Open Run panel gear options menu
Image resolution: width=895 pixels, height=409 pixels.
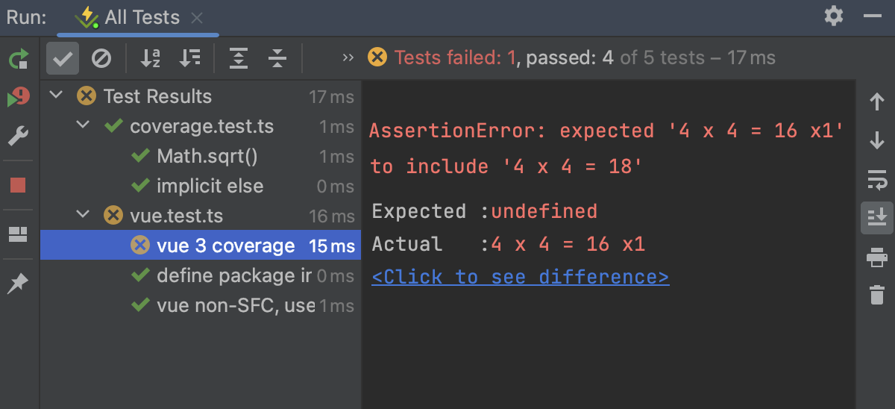[x=834, y=16]
